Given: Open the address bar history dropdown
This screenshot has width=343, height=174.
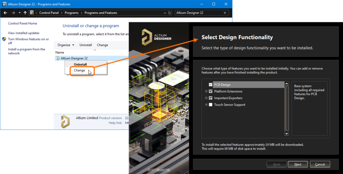Looking at the screenshot, I should point(165,13).
